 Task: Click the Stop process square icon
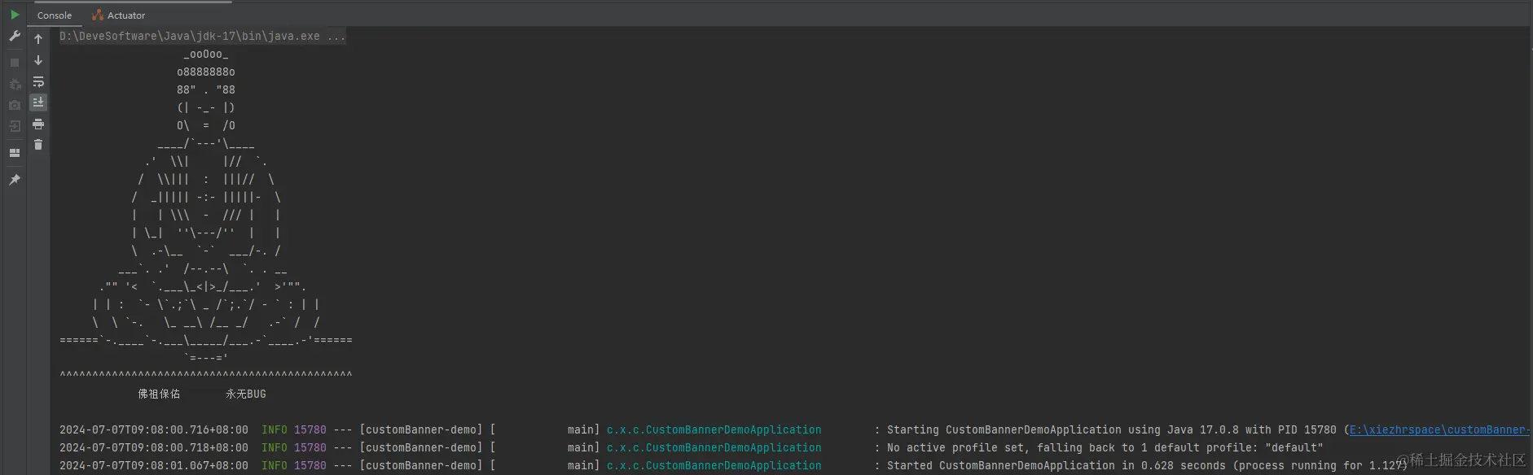15,63
